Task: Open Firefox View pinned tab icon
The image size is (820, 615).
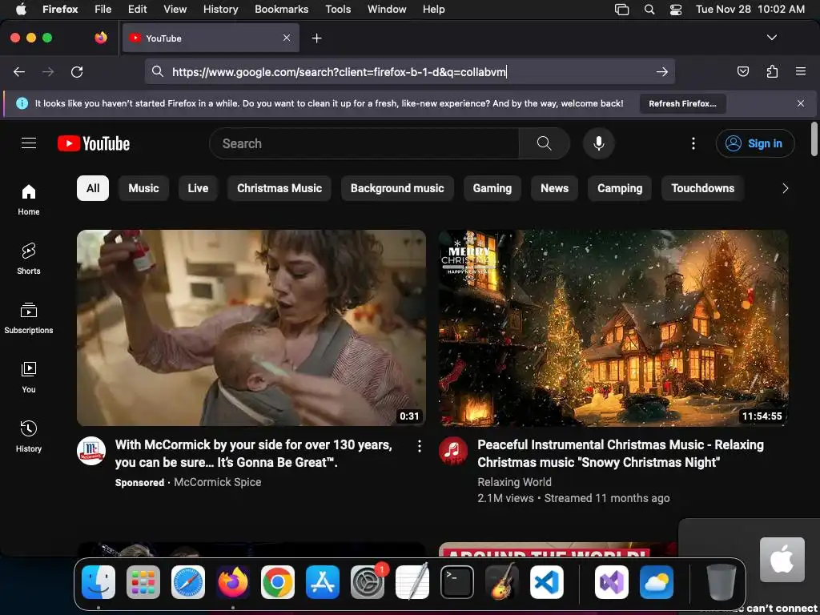Action: [101, 38]
